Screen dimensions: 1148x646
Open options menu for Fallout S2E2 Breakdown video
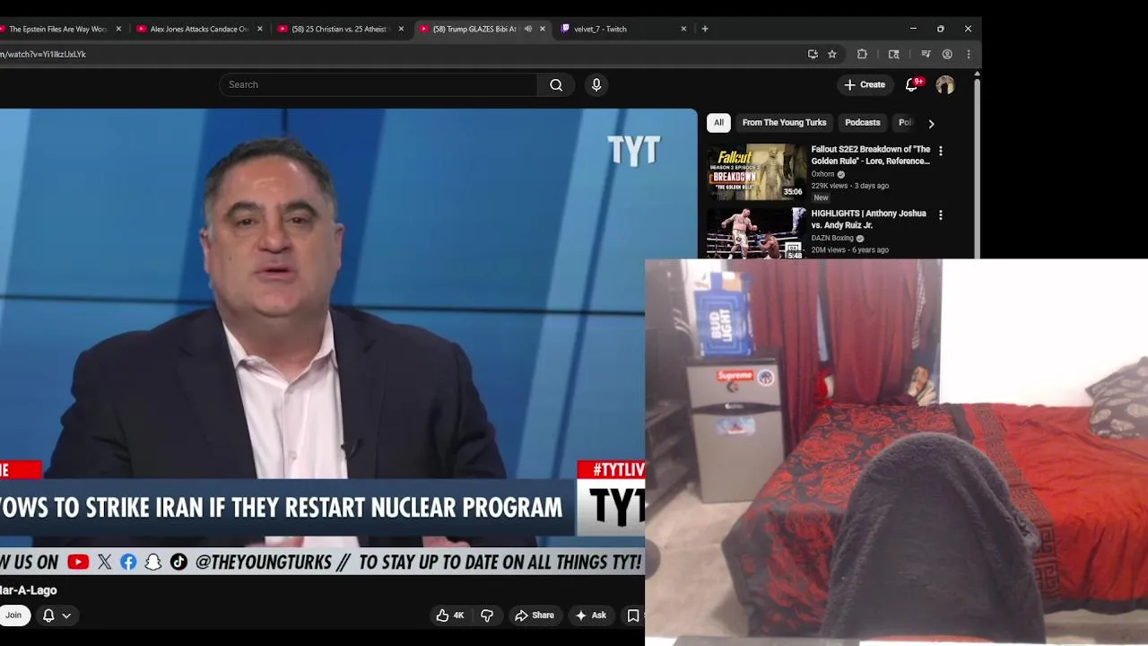[x=940, y=151]
